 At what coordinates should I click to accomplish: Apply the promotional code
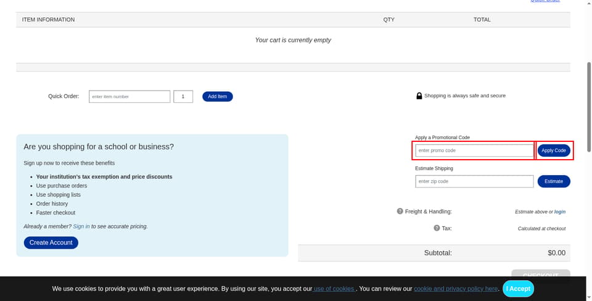pos(554,150)
